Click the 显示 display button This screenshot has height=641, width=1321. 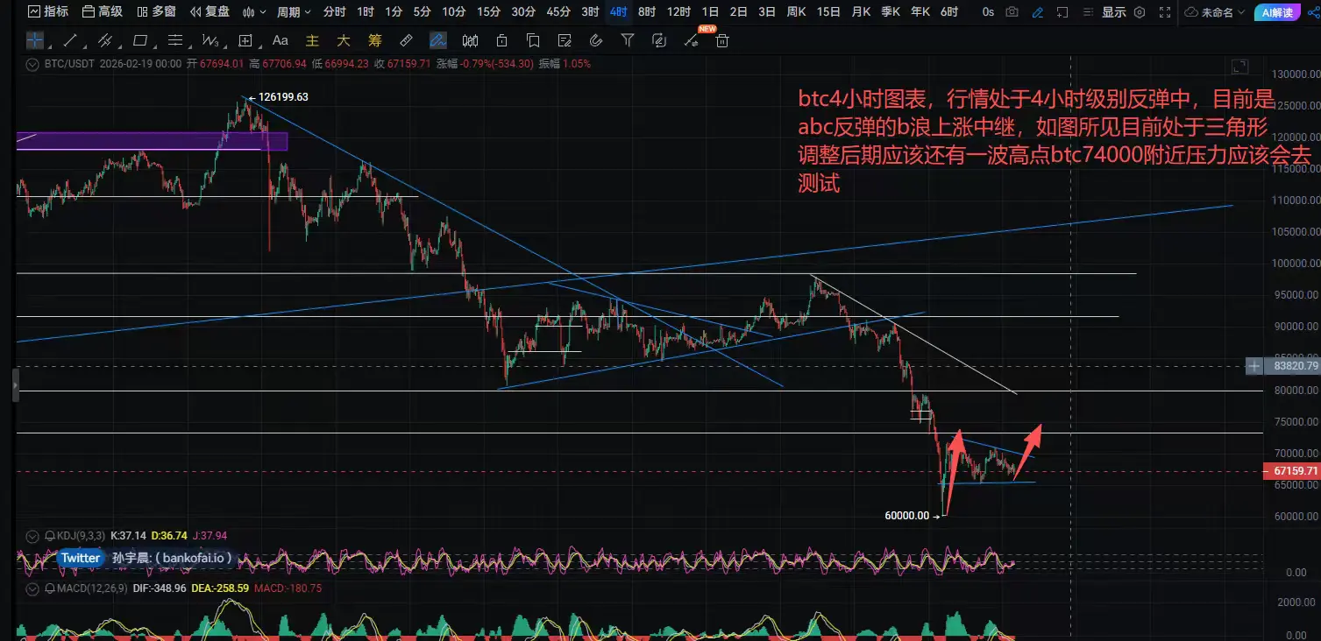(1113, 12)
